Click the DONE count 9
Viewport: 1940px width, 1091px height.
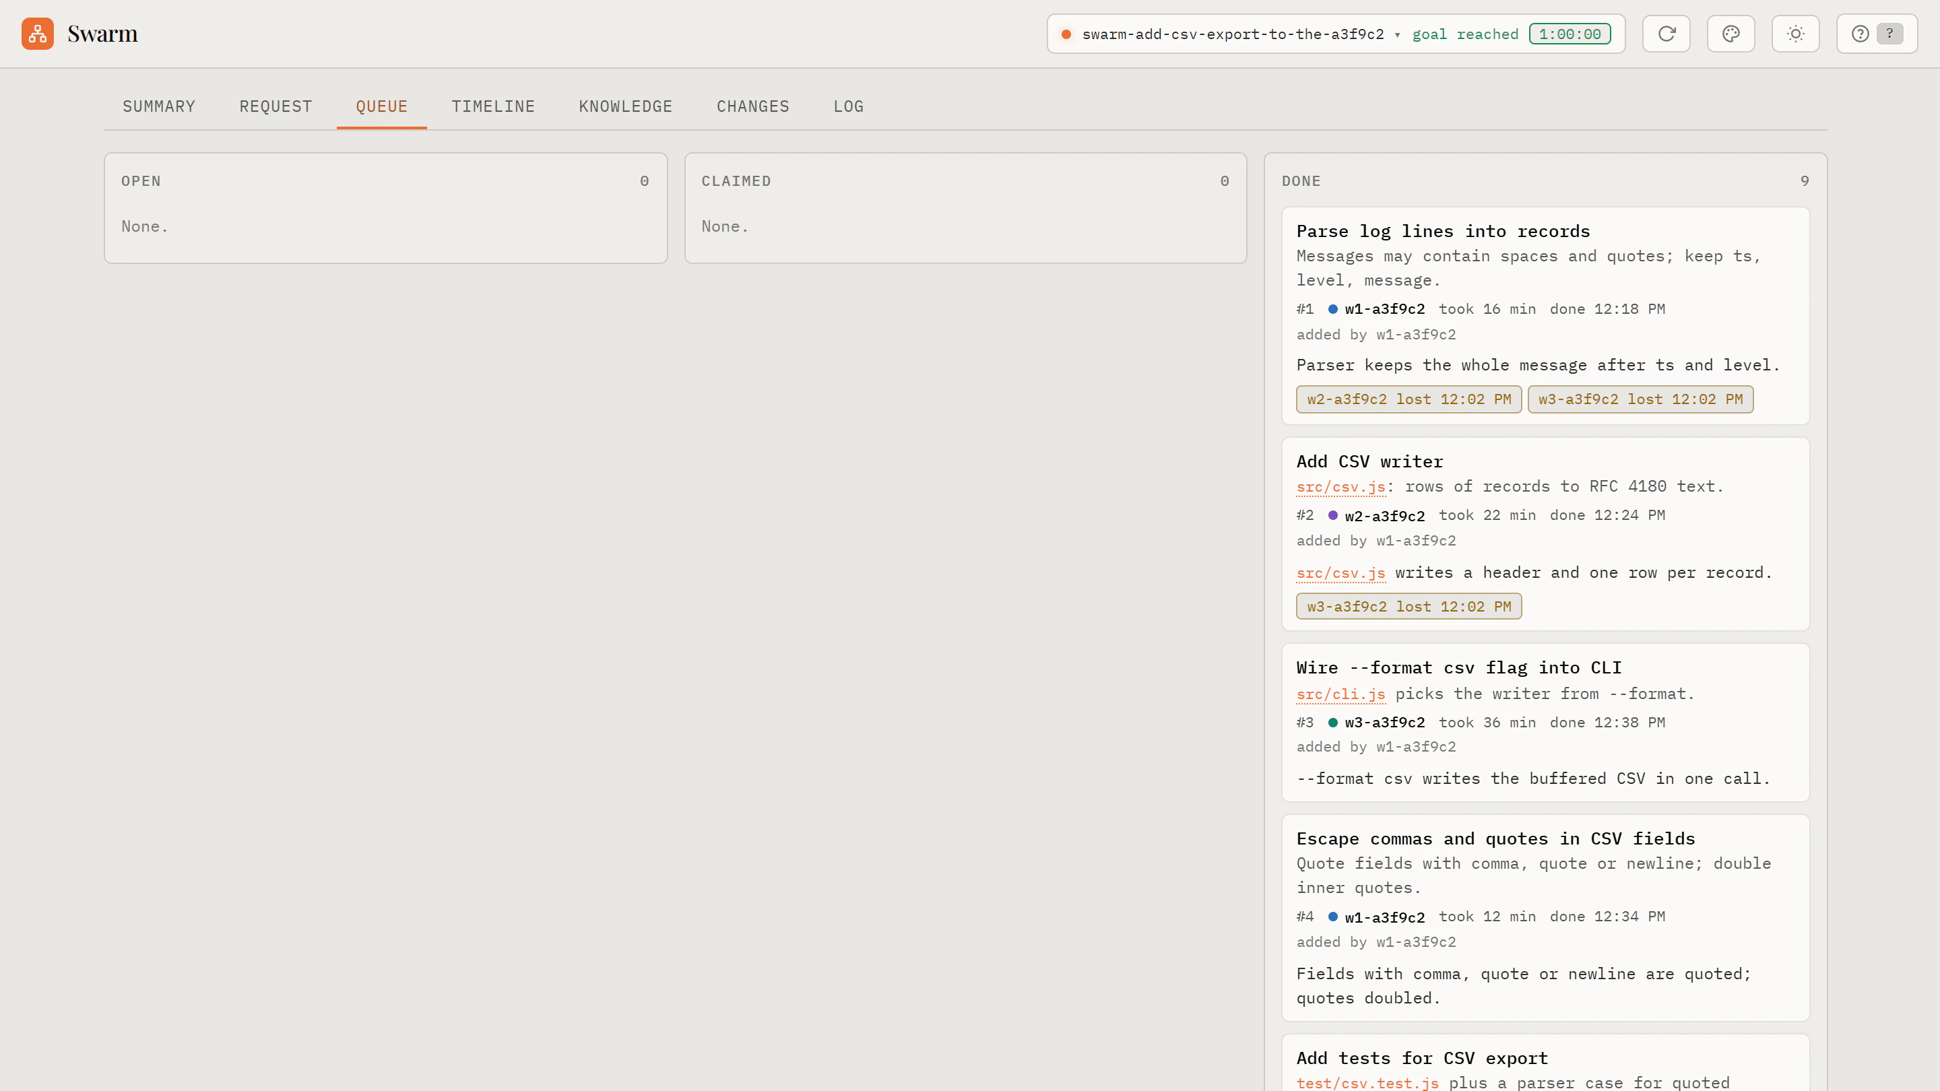click(x=1805, y=180)
